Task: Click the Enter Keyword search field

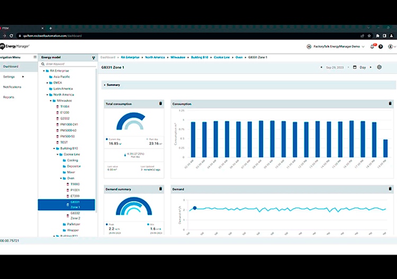Action: point(66,64)
